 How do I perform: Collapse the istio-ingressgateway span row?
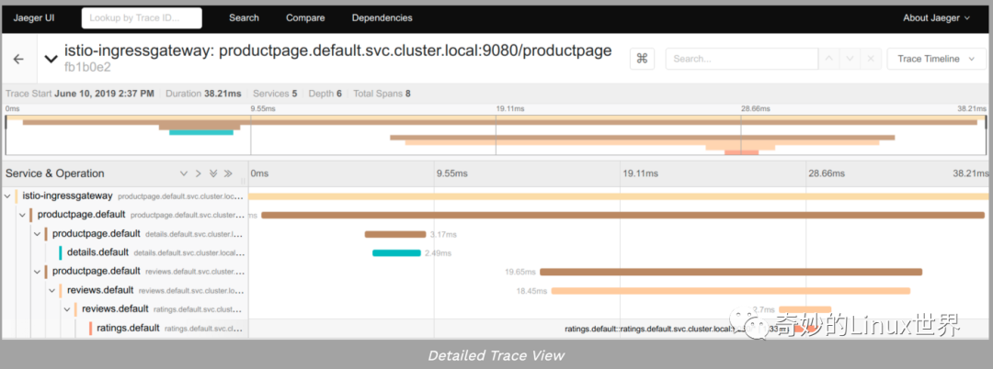7,196
